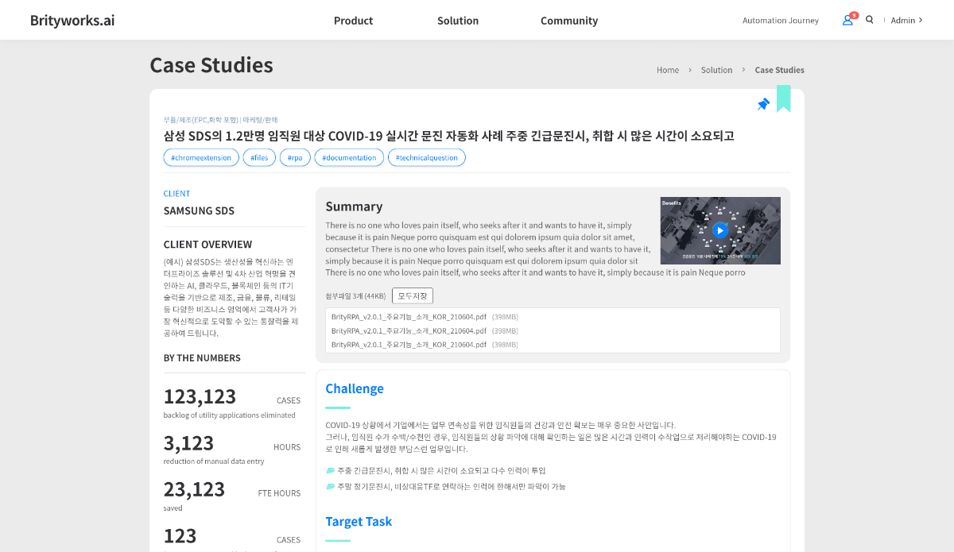Click the SAMSUNG SDS client name

pyautogui.click(x=199, y=211)
